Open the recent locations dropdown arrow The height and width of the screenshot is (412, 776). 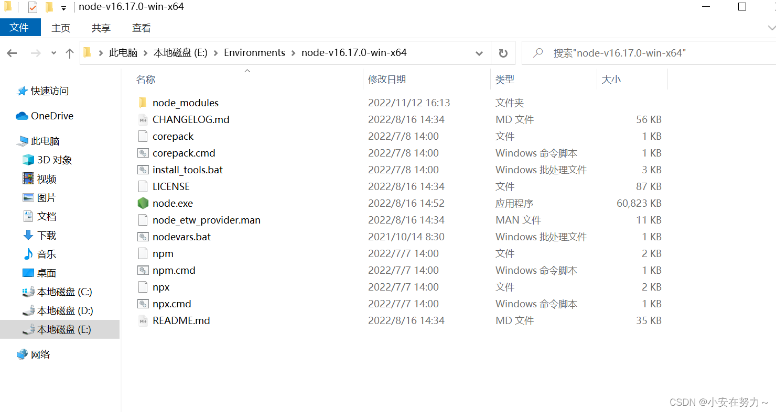(53, 53)
